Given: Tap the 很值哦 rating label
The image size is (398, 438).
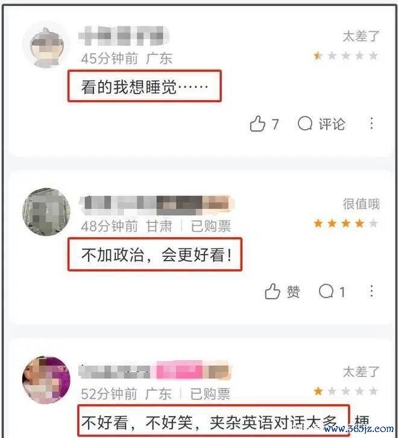Looking at the screenshot, I should [361, 204].
